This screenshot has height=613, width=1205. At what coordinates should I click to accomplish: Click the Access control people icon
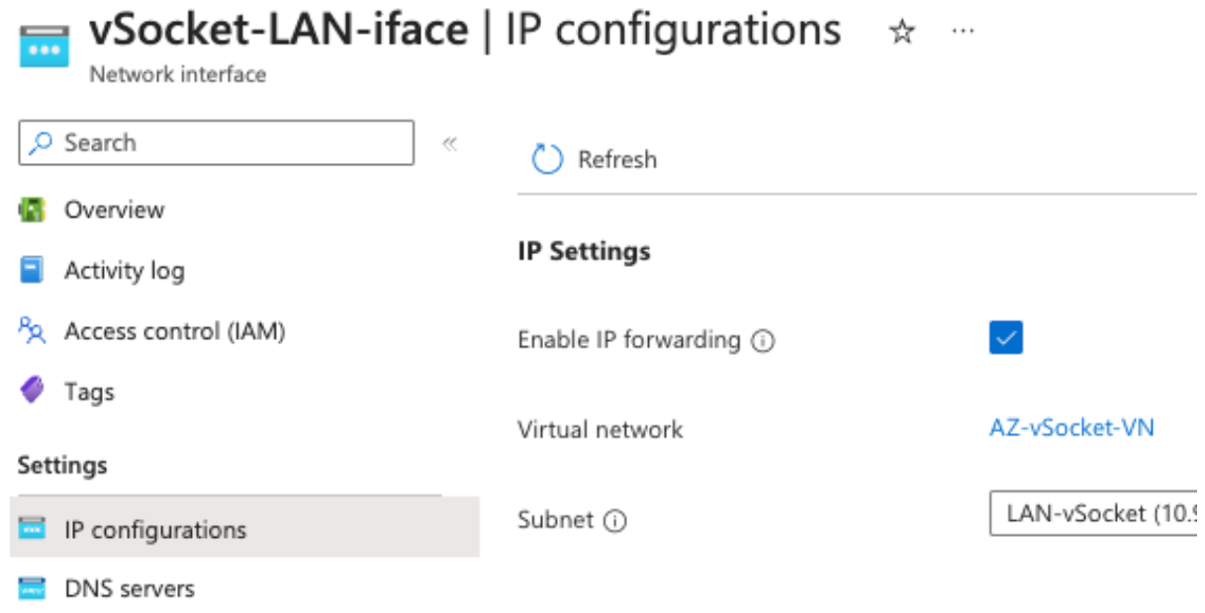coord(33,331)
